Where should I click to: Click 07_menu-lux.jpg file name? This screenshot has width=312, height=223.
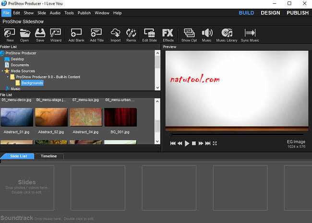(x=85, y=100)
